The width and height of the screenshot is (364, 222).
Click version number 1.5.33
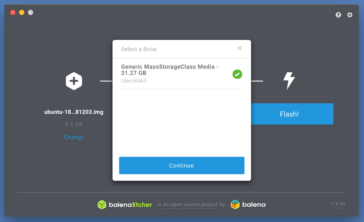(338, 204)
